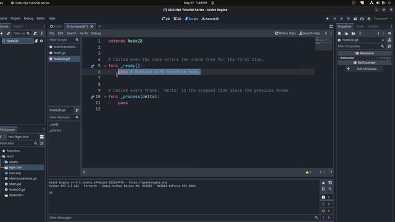Select the Script workspace button
The height and width of the screenshot is (222, 395).
pyautogui.click(x=191, y=18)
